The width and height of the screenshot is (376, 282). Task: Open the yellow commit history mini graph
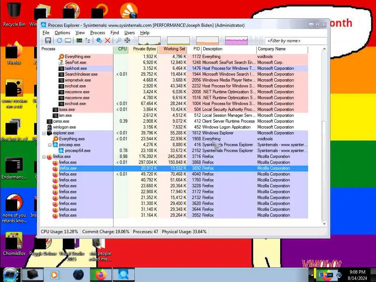pyautogui.click(x=178, y=41)
